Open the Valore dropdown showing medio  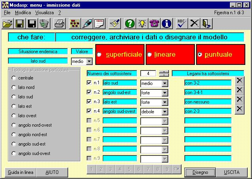tap(89, 61)
